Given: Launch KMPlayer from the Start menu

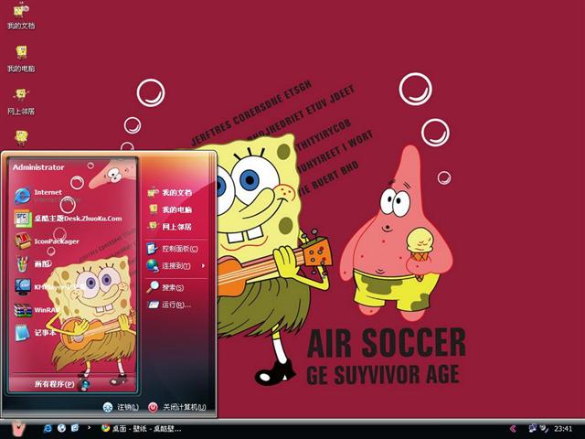Looking at the screenshot, I should 48,286.
